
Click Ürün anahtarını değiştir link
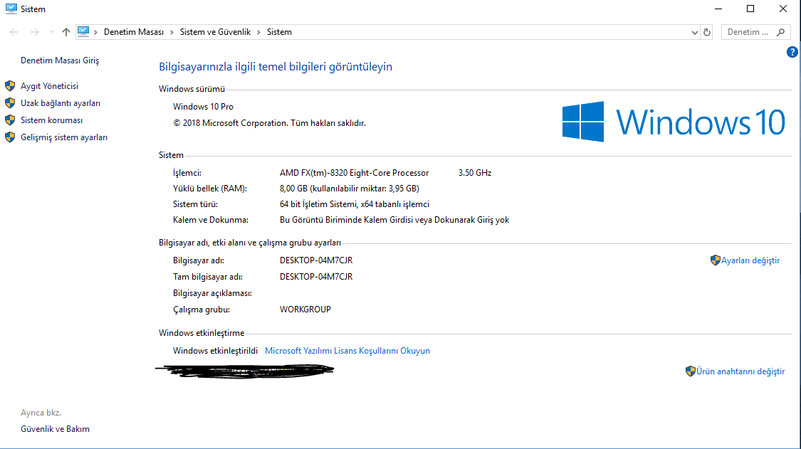pyautogui.click(x=740, y=371)
